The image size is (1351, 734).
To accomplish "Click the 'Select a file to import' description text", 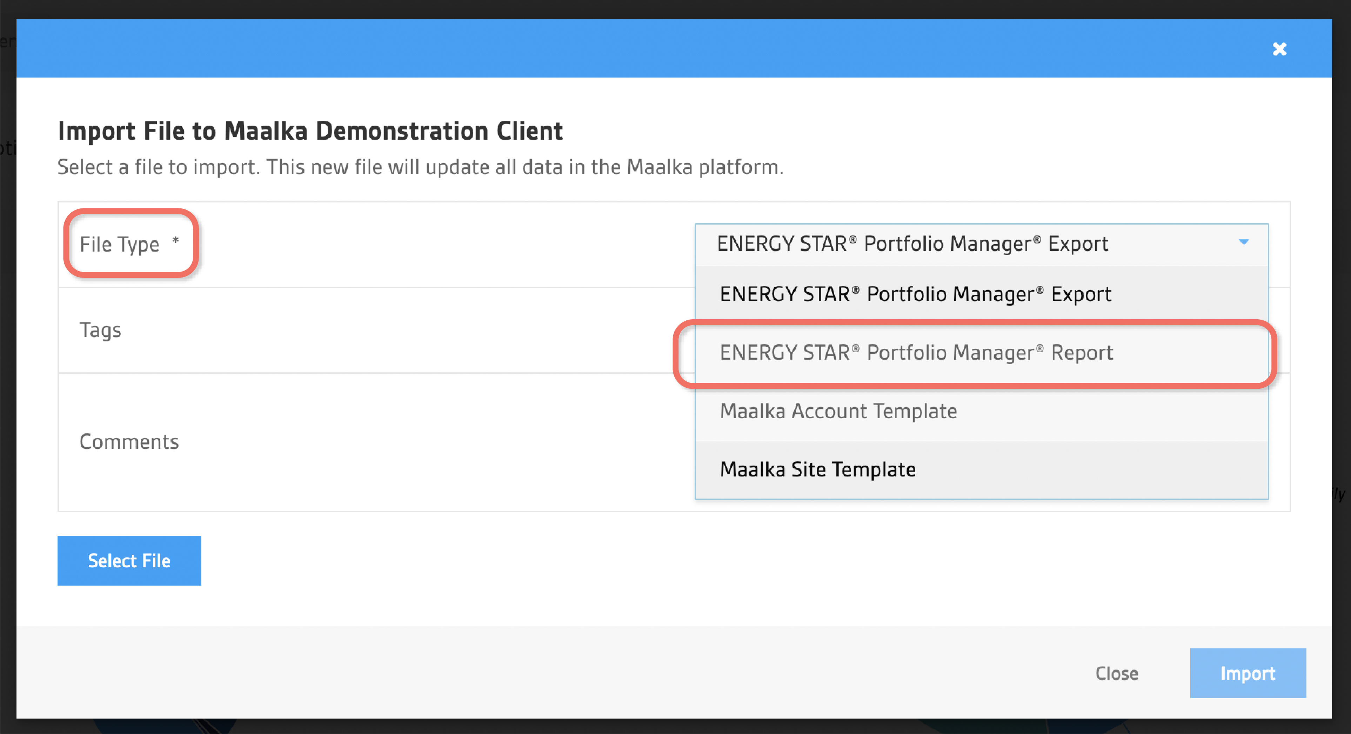I will point(421,167).
